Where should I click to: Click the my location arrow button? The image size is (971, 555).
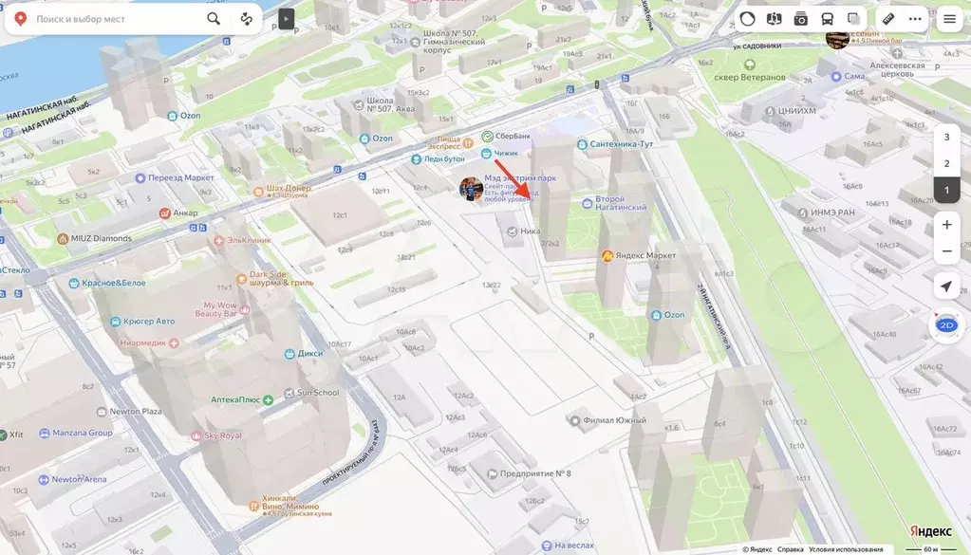(946, 286)
